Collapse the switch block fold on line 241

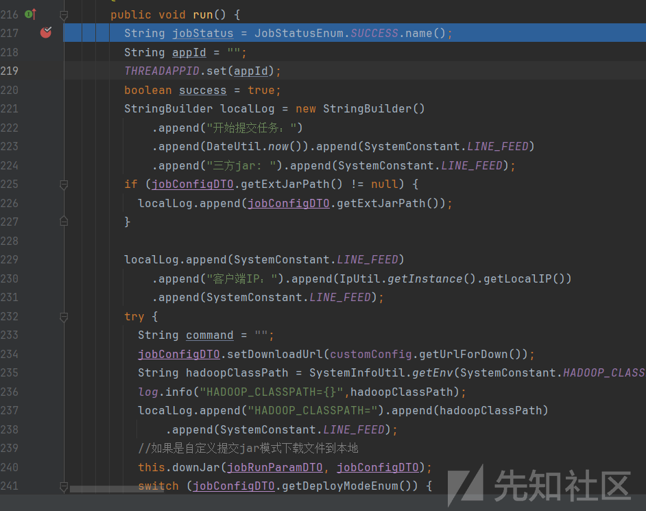tap(64, 486)
